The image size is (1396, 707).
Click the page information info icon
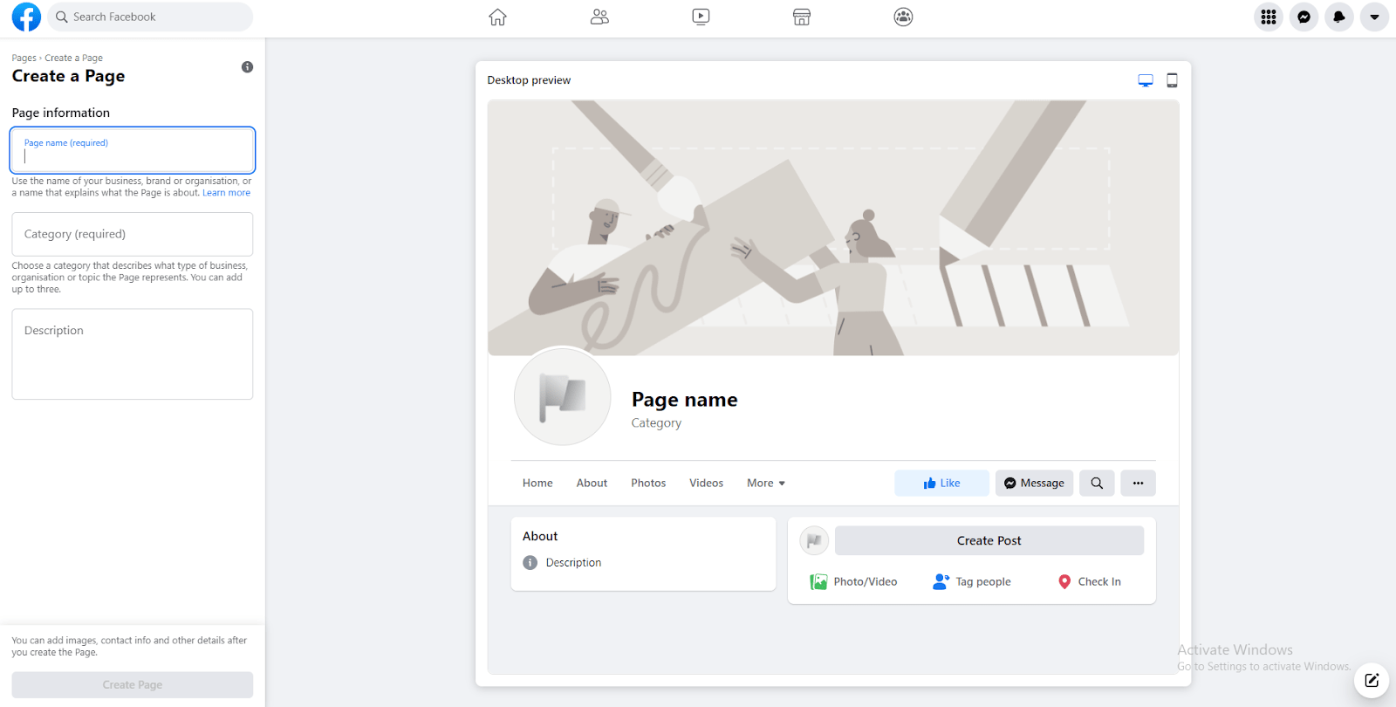pos(248,67)
